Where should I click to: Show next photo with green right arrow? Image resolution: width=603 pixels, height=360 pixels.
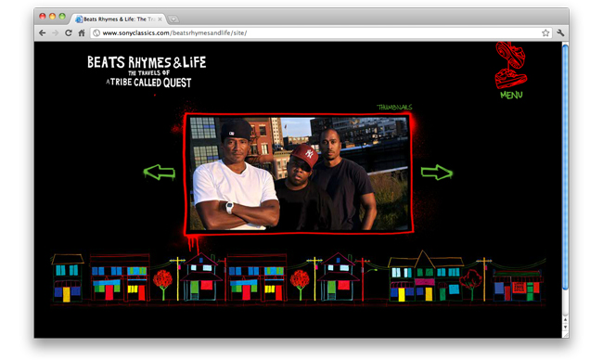[x=437, y=172]
